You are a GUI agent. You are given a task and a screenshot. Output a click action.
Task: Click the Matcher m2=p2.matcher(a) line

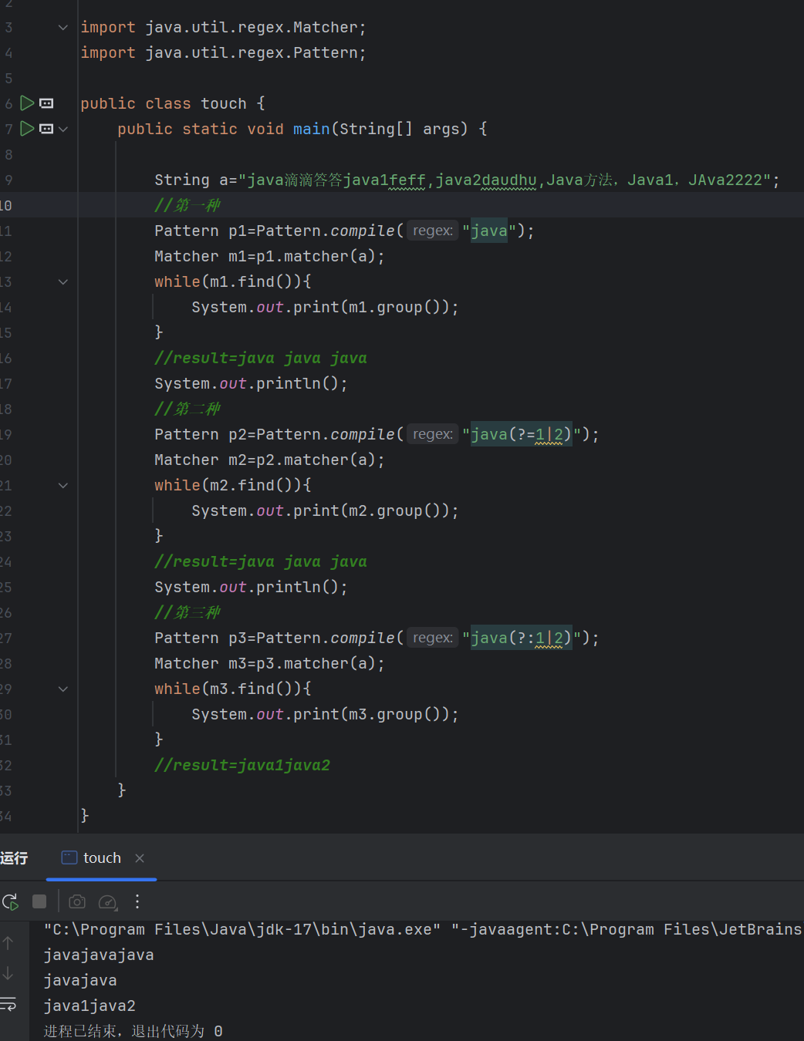pos(269,460)
